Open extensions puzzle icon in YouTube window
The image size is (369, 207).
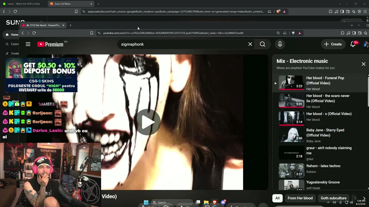(342, 33)
